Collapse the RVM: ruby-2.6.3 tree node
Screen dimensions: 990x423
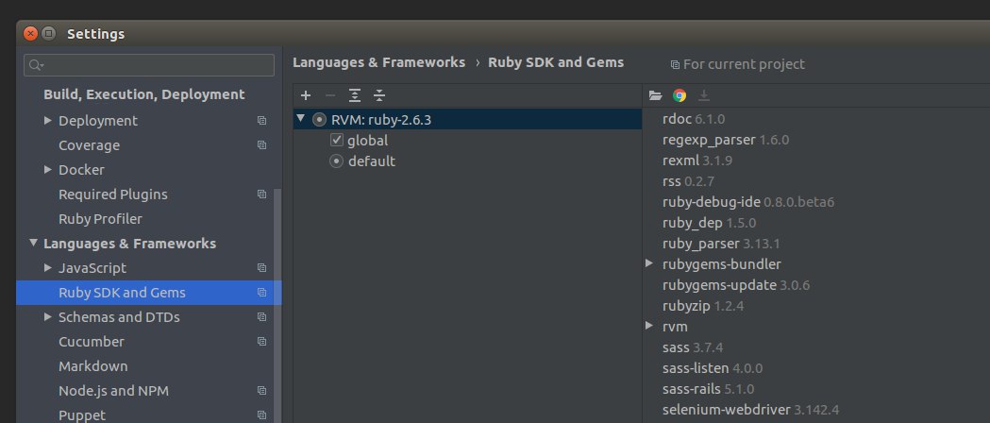[x=300, y=118]
